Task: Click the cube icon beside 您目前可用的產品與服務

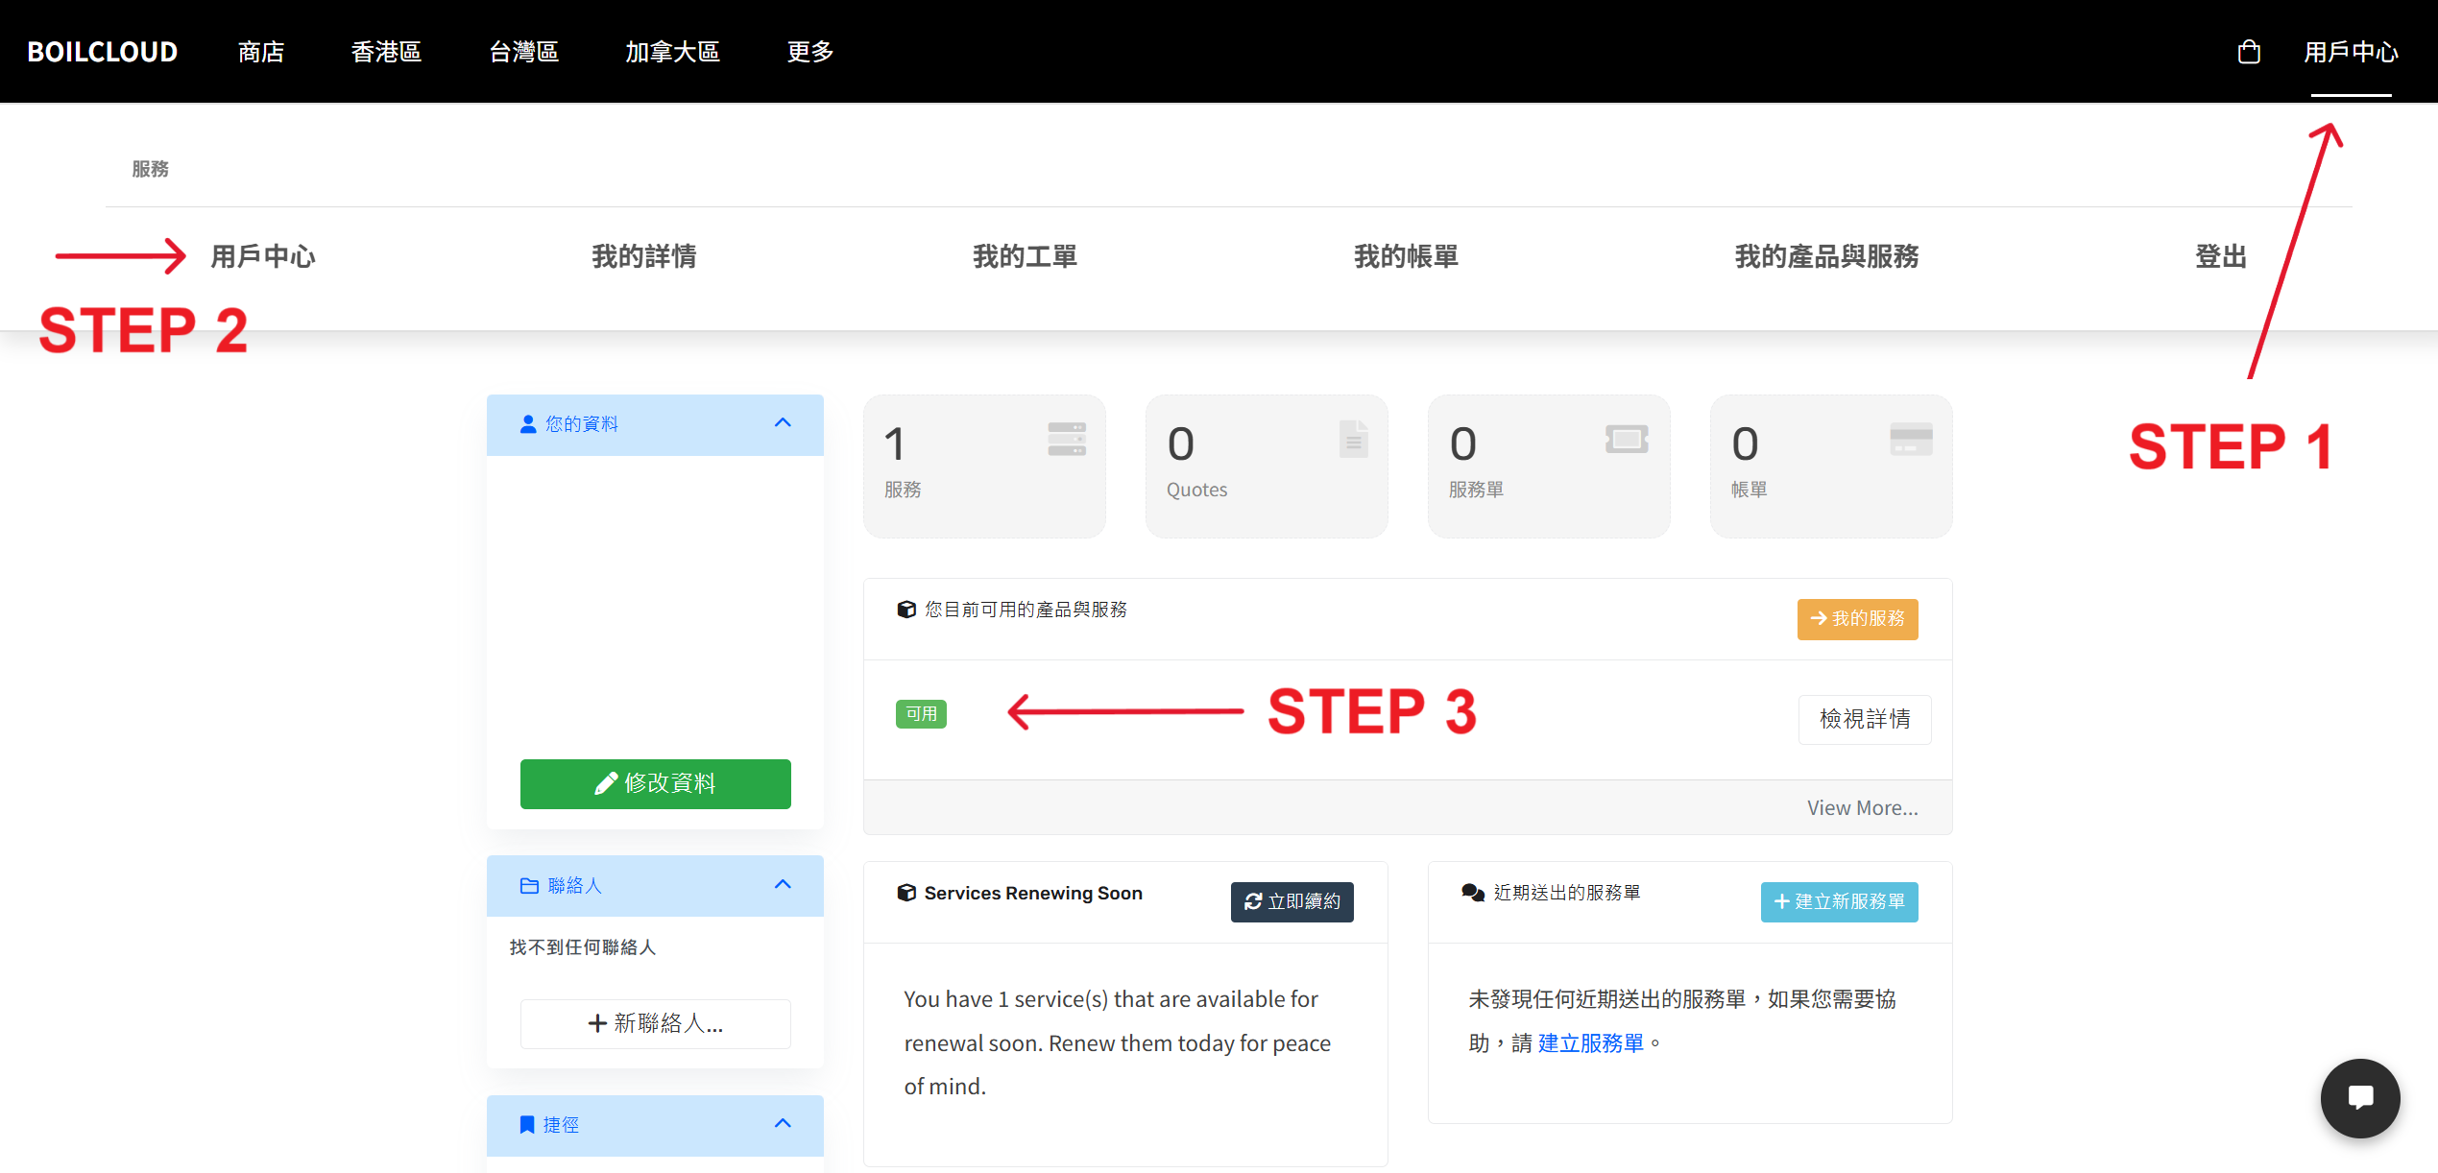Action: (905, 610)
